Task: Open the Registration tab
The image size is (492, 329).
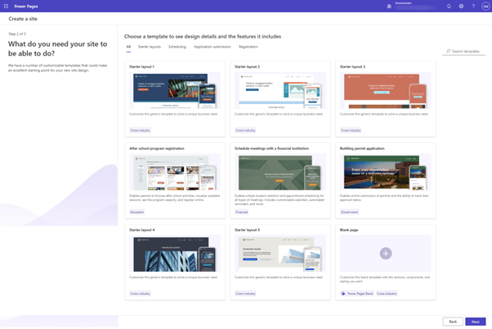Action: 248,47
